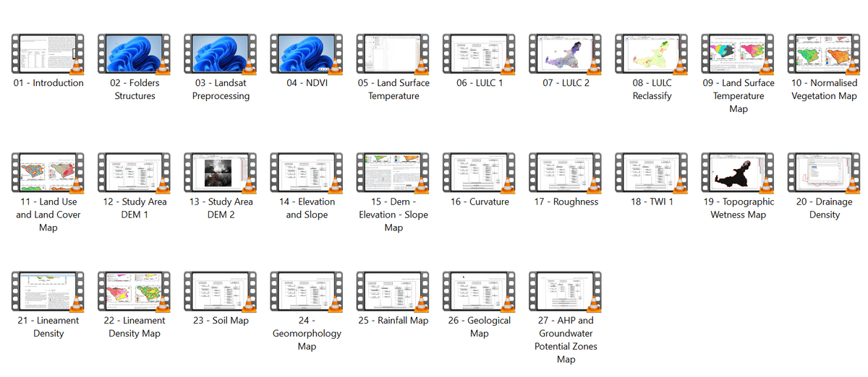This screenshot has width=868, height=377.
Task: Select the 23 - Soil Map video icon
Action: click(x=221, y=292)
